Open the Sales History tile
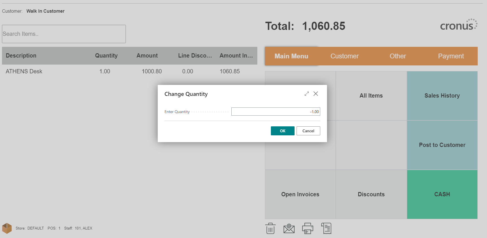487x238 pixels. tap(442, 96)
